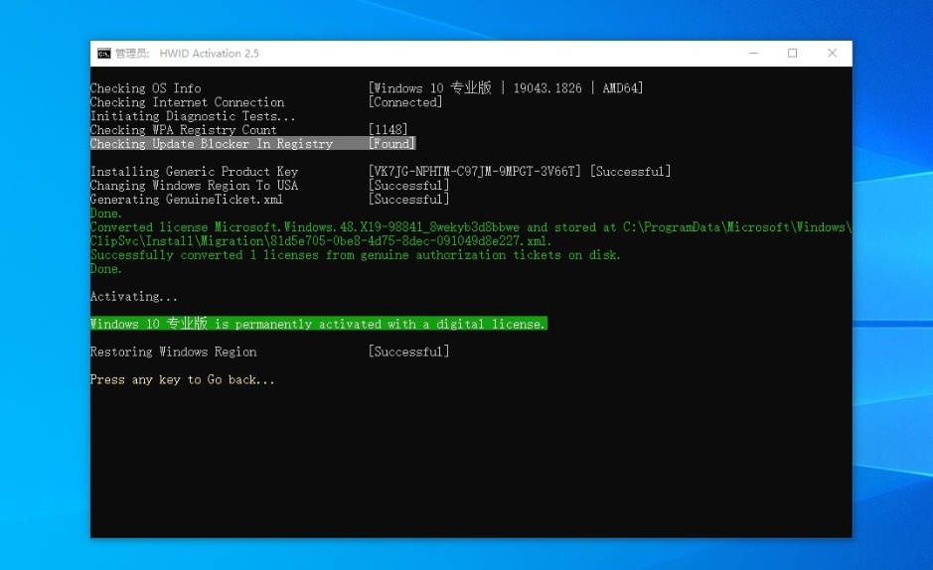Click the '[1148]' WPA registry count value

[x=388, y=129]
